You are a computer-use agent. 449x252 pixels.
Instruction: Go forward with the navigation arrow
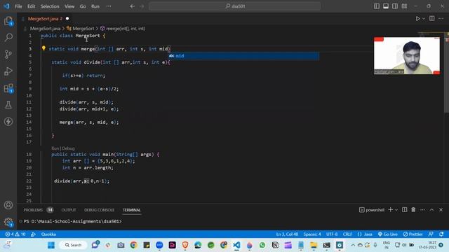[x=142, y=6]
